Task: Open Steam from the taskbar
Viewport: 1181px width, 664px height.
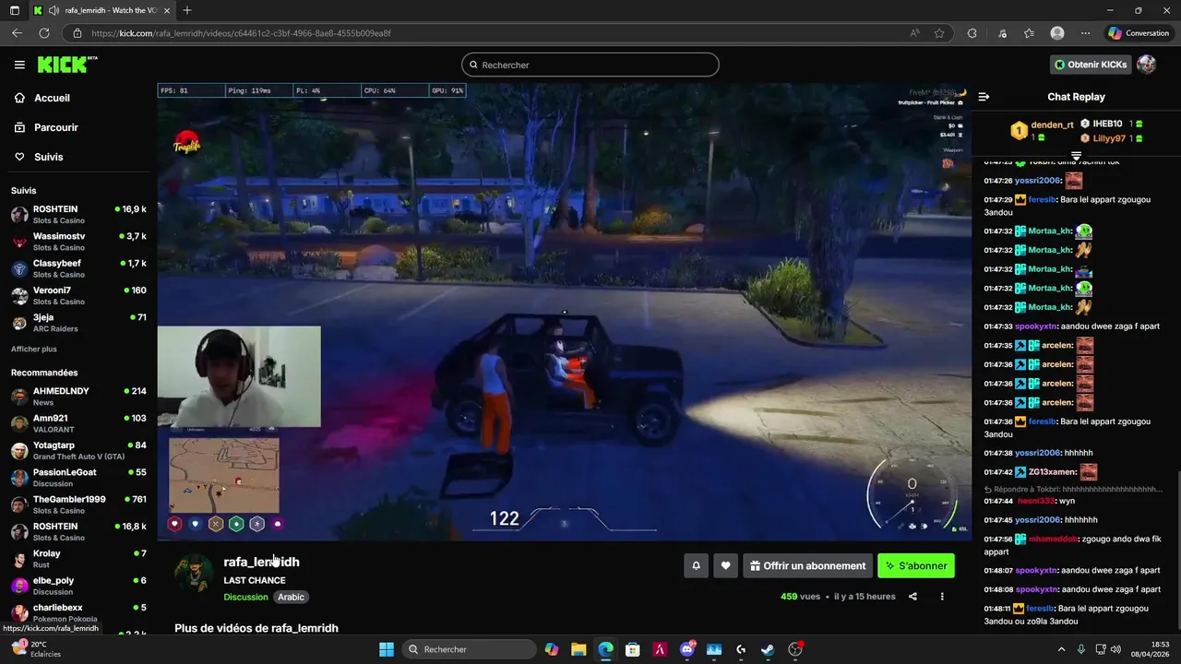Action: click(767, 649)
